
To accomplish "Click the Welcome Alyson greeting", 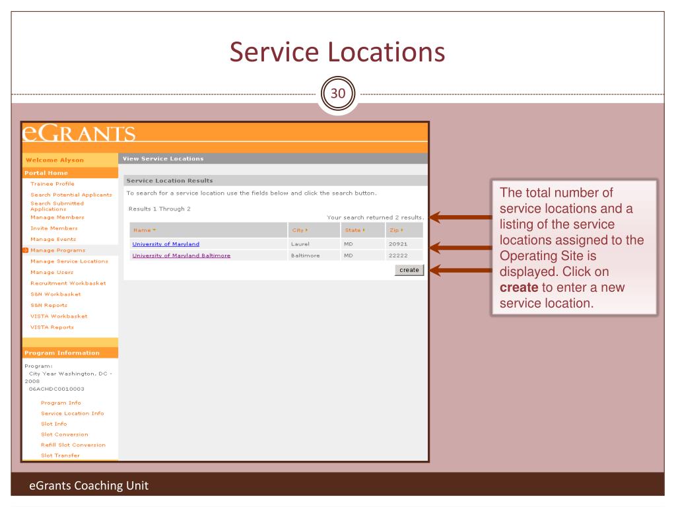I will (55, 160).
